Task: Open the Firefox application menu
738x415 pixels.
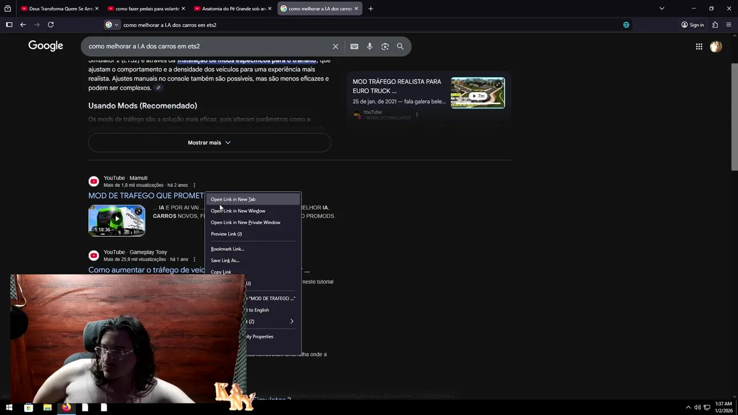Action: pos(729,25)
